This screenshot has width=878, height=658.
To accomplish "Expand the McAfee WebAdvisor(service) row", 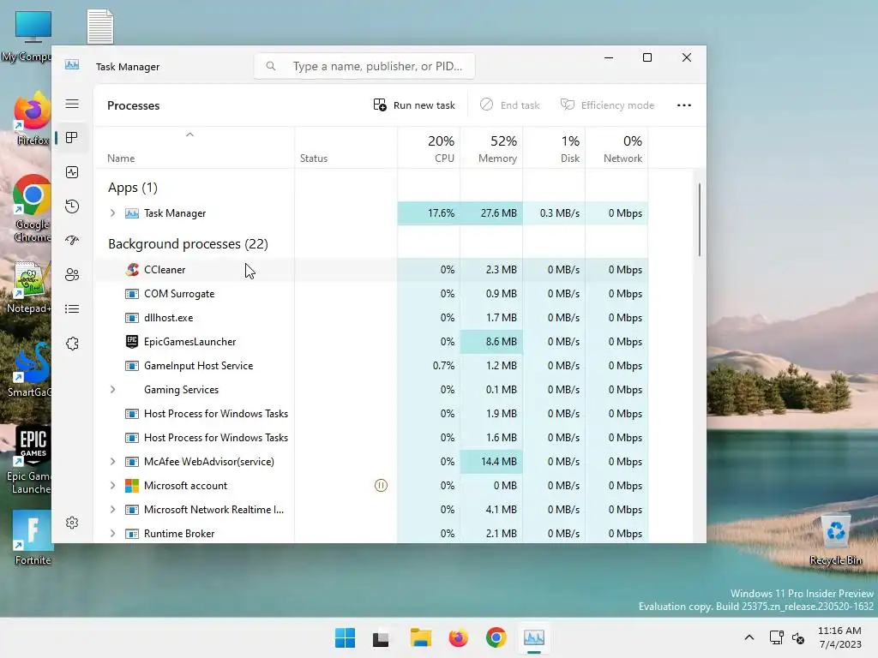I will click(x=112, y=462).
